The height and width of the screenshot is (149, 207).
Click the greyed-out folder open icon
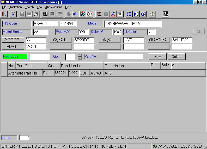[x=29, y=14]
